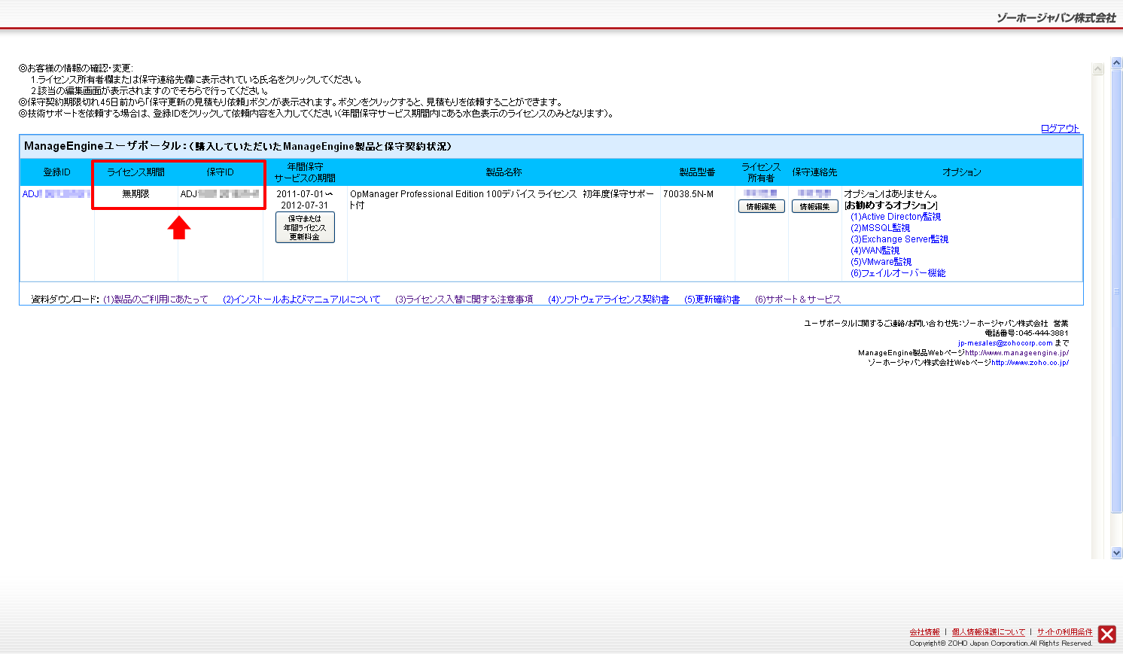
Task: Open ソフトウェアライセンス契約書 download link
Action: (x=608, y=300)
